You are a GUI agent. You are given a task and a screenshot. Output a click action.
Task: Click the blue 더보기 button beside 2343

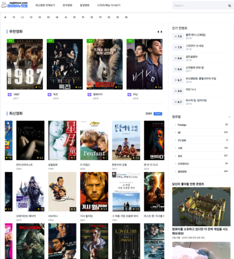click(158, 114)
